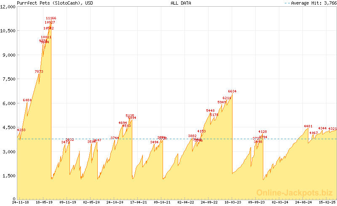Select the 3744 data point label
The height and width of the screenshot is (206, 337).
(115, 138)
